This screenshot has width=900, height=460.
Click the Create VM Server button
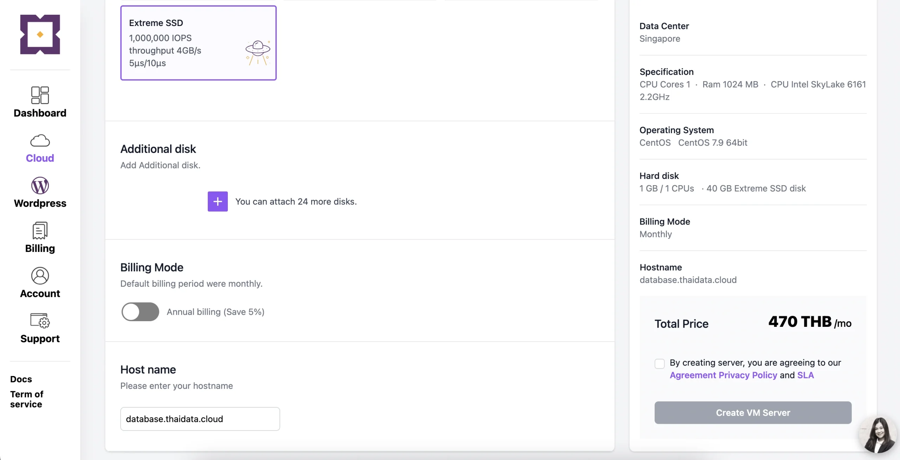(753, 413)
